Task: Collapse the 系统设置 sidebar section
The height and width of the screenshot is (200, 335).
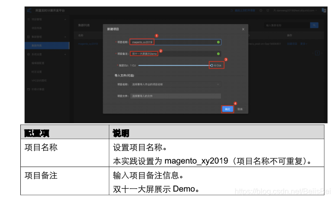Action: click(65, 54)
